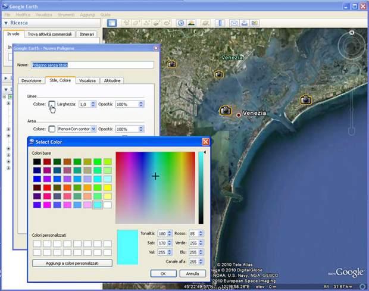Viewport: 369px width, 291px height.
Task: Click the north N compass indicator
Action: click(352, 33)
